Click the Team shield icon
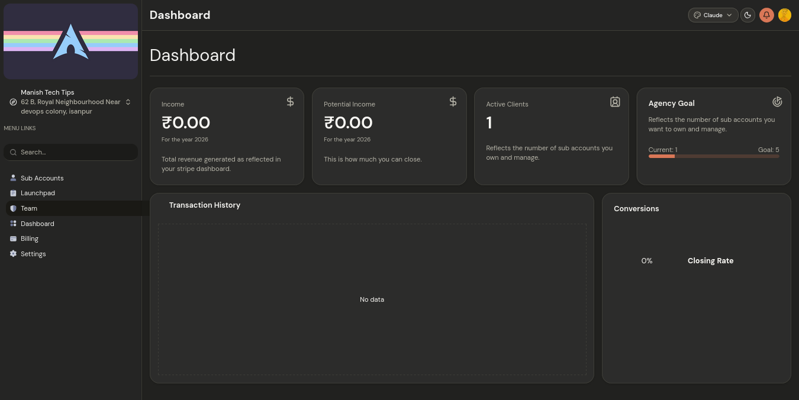799x400 pixels. (13, 208)
